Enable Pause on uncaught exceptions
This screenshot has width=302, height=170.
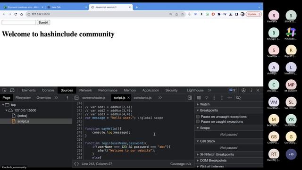tap(198, 117)
